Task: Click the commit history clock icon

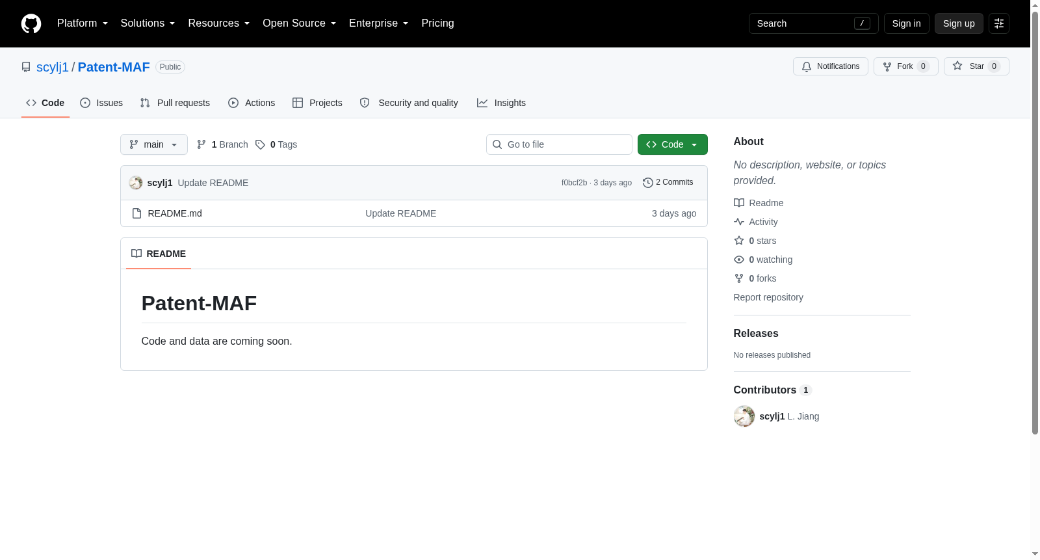Action: click(x=647, y=183)
